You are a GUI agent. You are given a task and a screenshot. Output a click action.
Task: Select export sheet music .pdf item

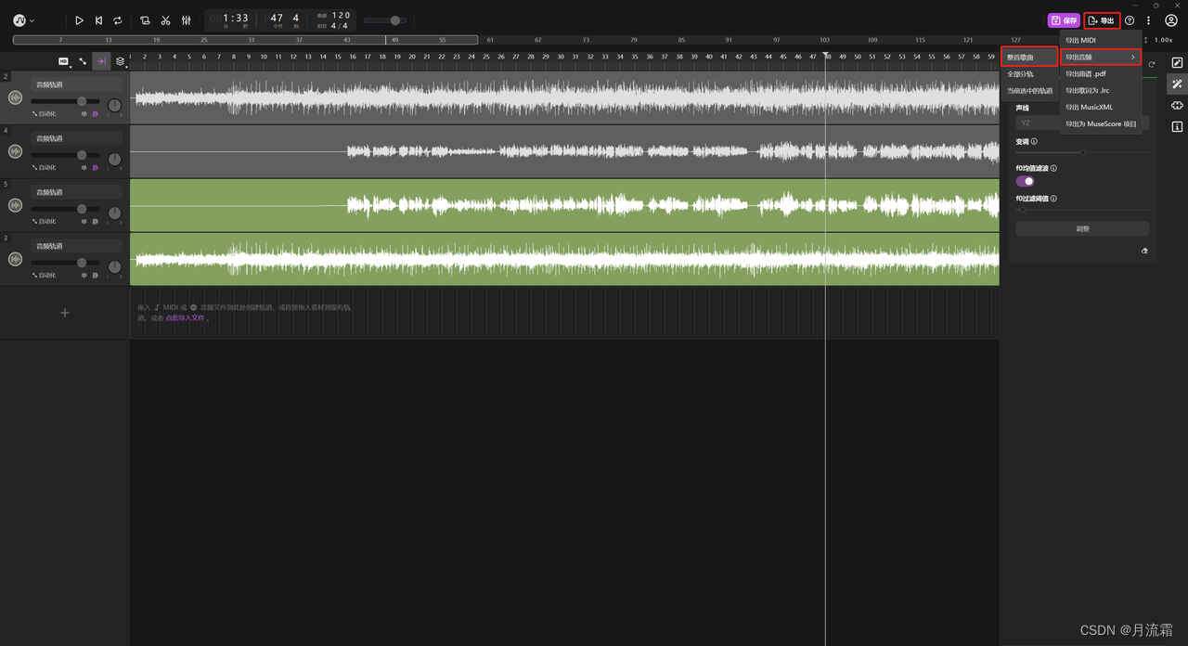pyautogui.click(x=1101, y=73)
